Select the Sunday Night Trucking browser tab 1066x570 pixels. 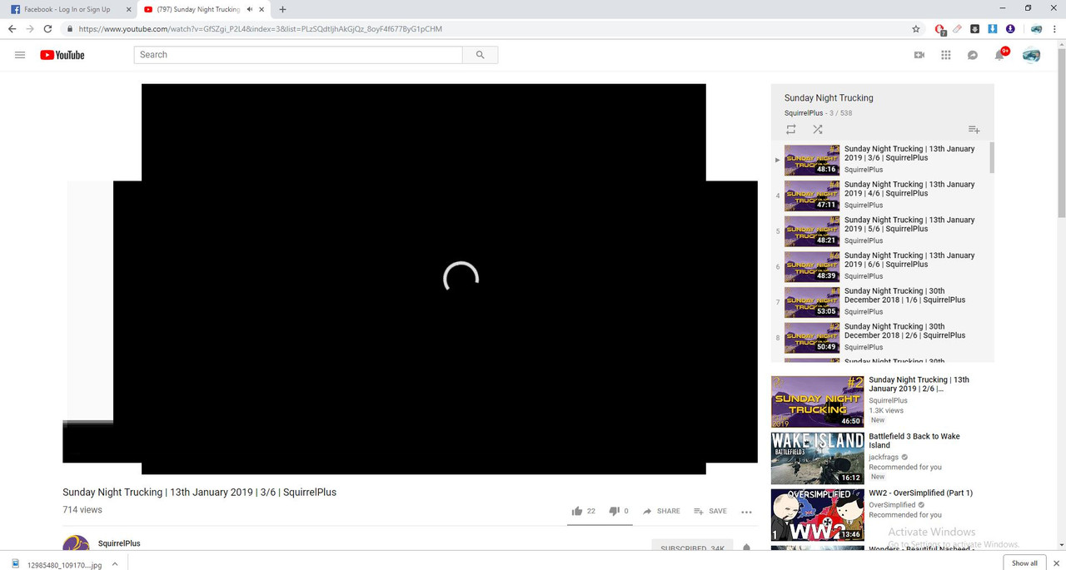(198, 9)
